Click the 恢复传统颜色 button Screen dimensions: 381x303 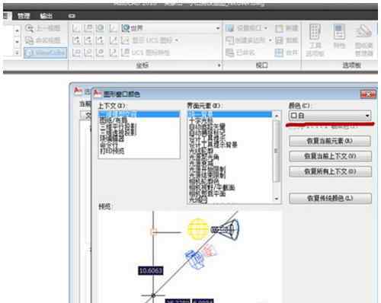point(330,198)
